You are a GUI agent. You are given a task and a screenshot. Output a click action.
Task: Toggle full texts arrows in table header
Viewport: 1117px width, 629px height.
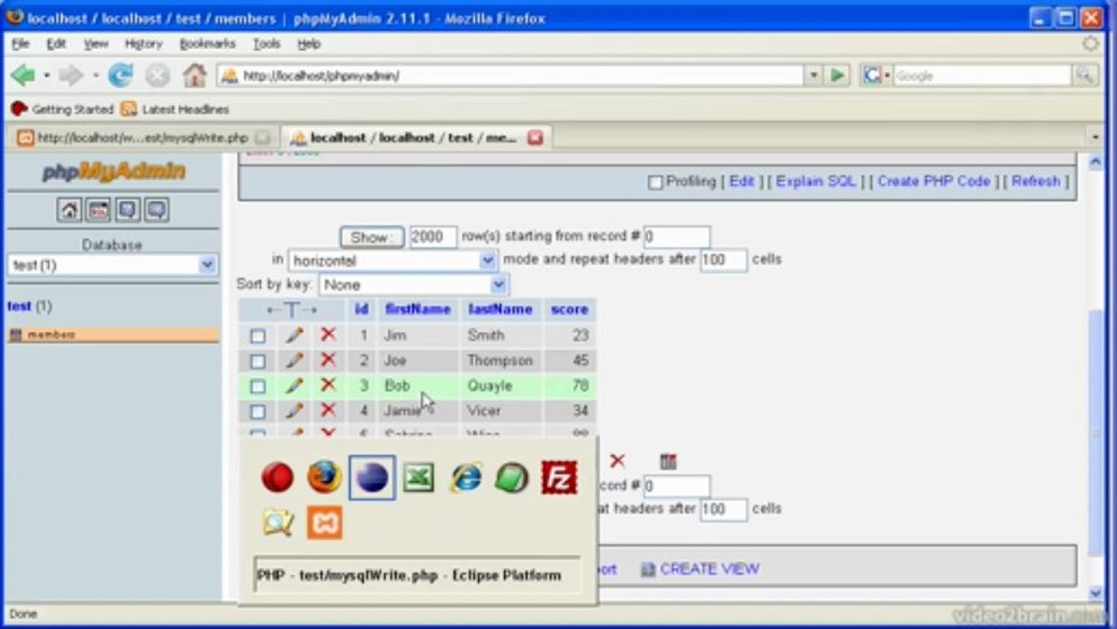292,309
